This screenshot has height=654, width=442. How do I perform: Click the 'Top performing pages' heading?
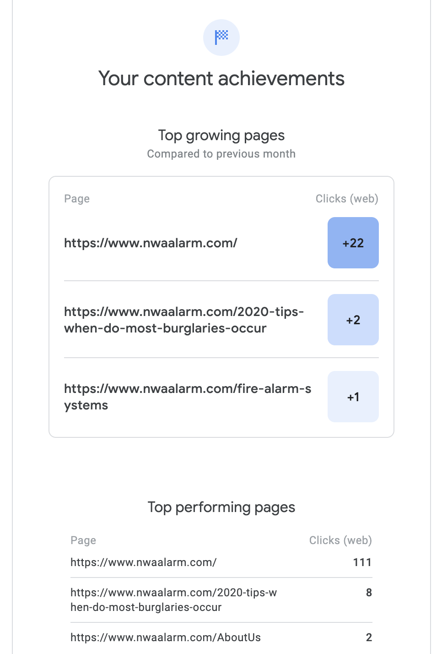[221, 507]
